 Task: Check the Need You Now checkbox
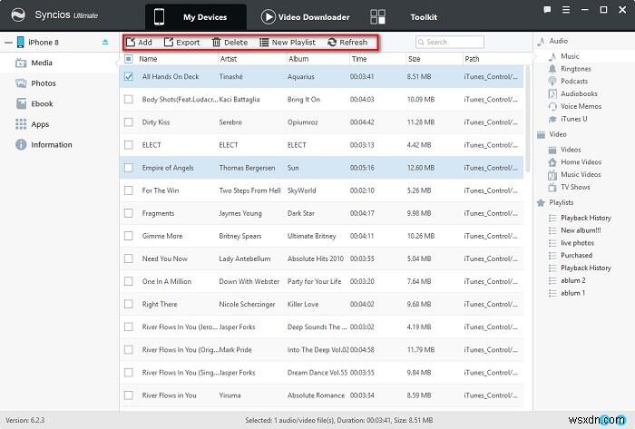129,258
